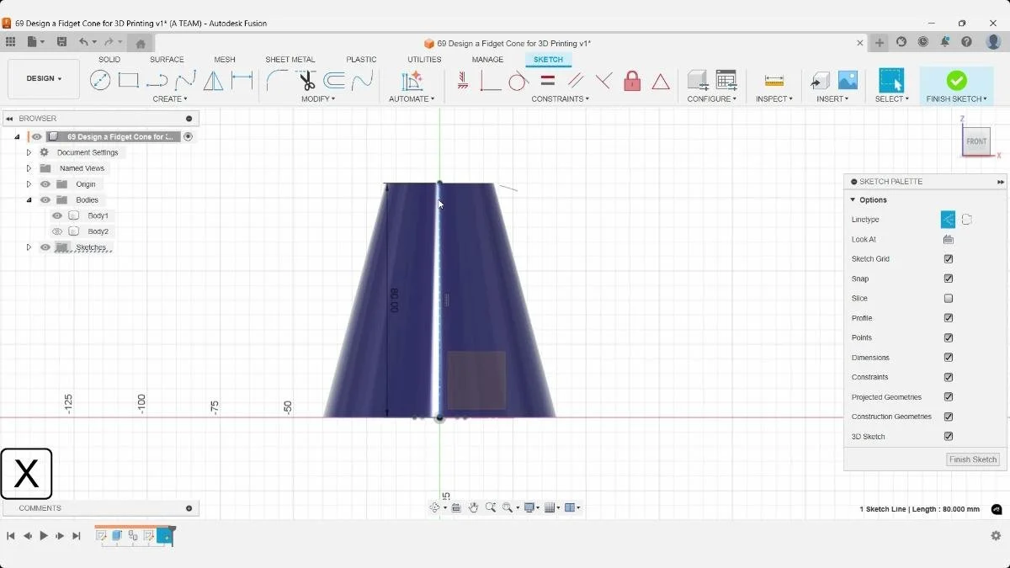Select the last timeline sketch feature
The image size is (1010, 568).
point(166,536)
